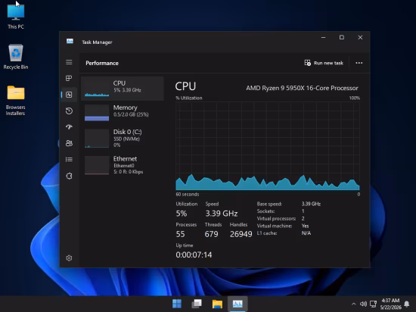Go to the Processes page icon

[x=69, y=78]
